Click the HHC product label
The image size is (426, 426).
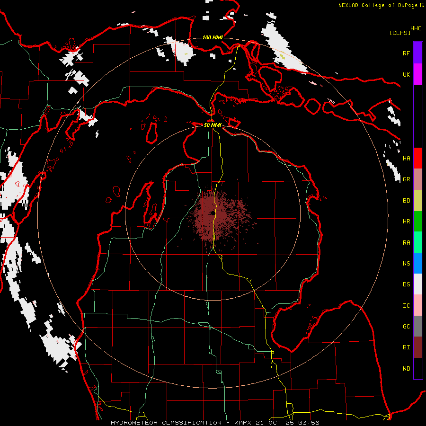(x=416, y=28)
